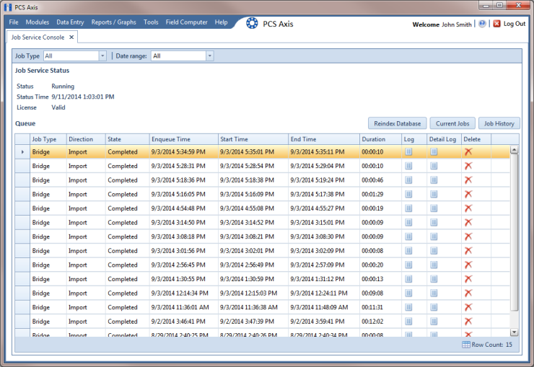Delete the job enqueued 11:36:01 AM
Screen dimensions: 534x367
point(468,307)
